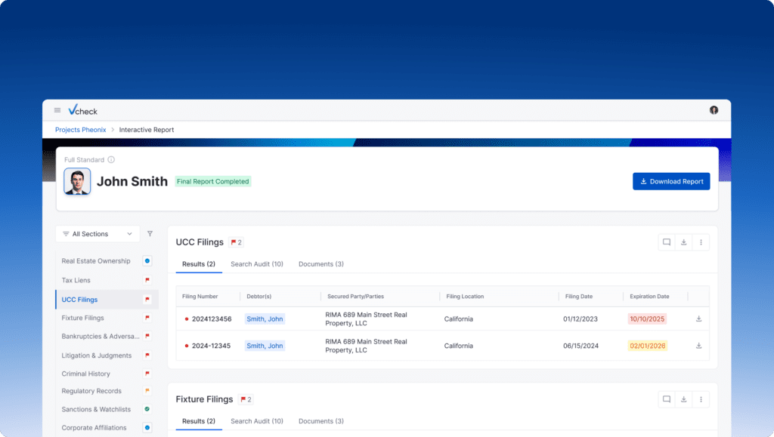774x437 pixels.
Task: Open Documents (3) tab in UCC Filings
Action: [320, 264]
